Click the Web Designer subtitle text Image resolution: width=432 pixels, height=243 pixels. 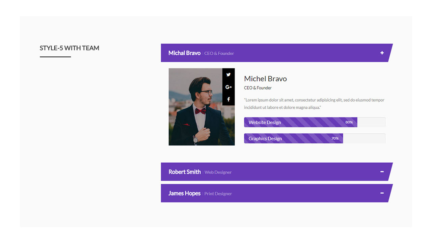coord(218,172)
